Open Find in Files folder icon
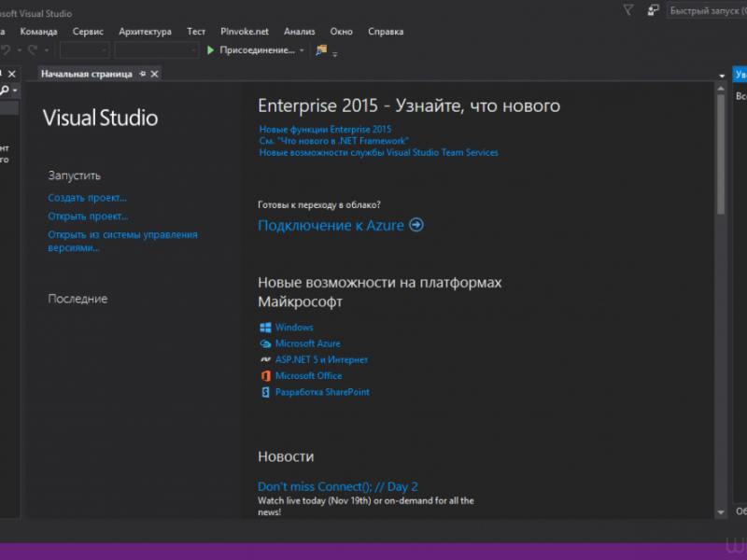Image resolution: width=747 pixels, height=560 pixels. (x=321, y=49)
